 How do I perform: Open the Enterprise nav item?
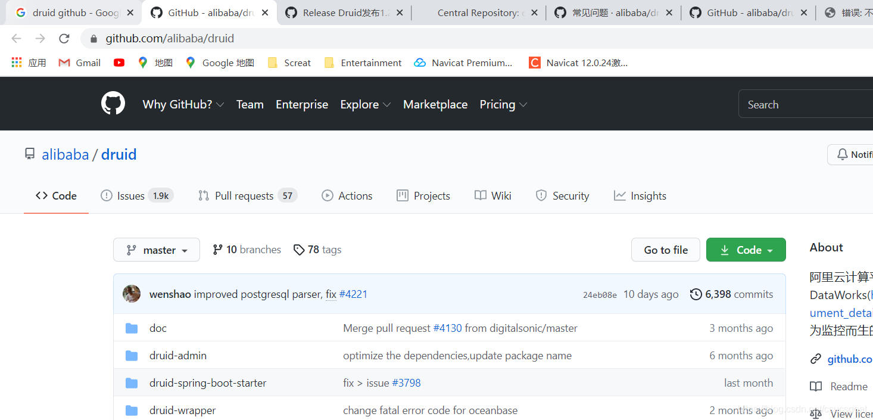coord(302,104)
